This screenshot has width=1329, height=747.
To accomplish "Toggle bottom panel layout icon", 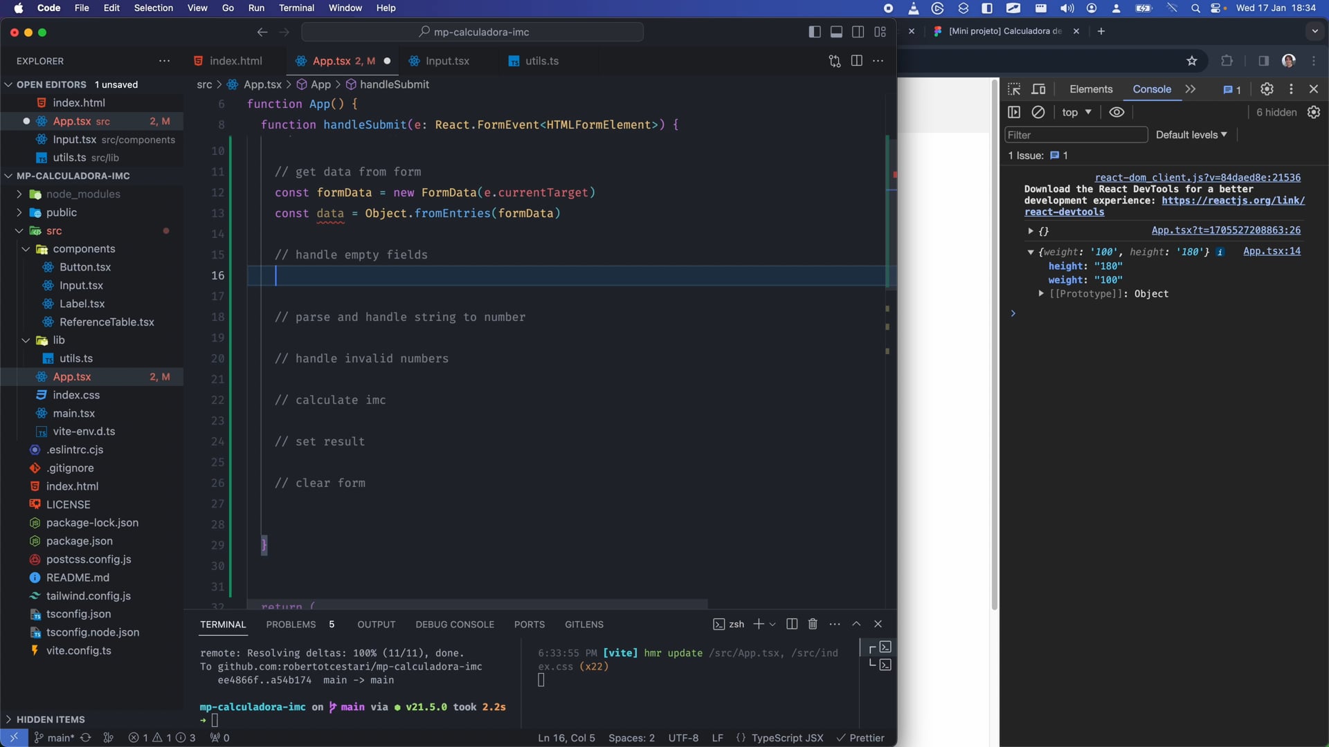I will coord(836,32).
